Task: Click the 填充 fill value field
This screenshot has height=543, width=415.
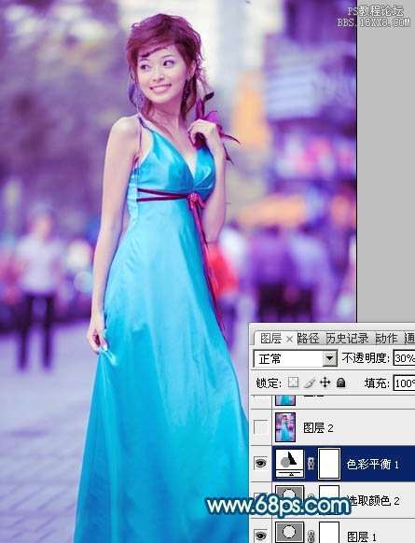Action: click(x=404, y=383)
